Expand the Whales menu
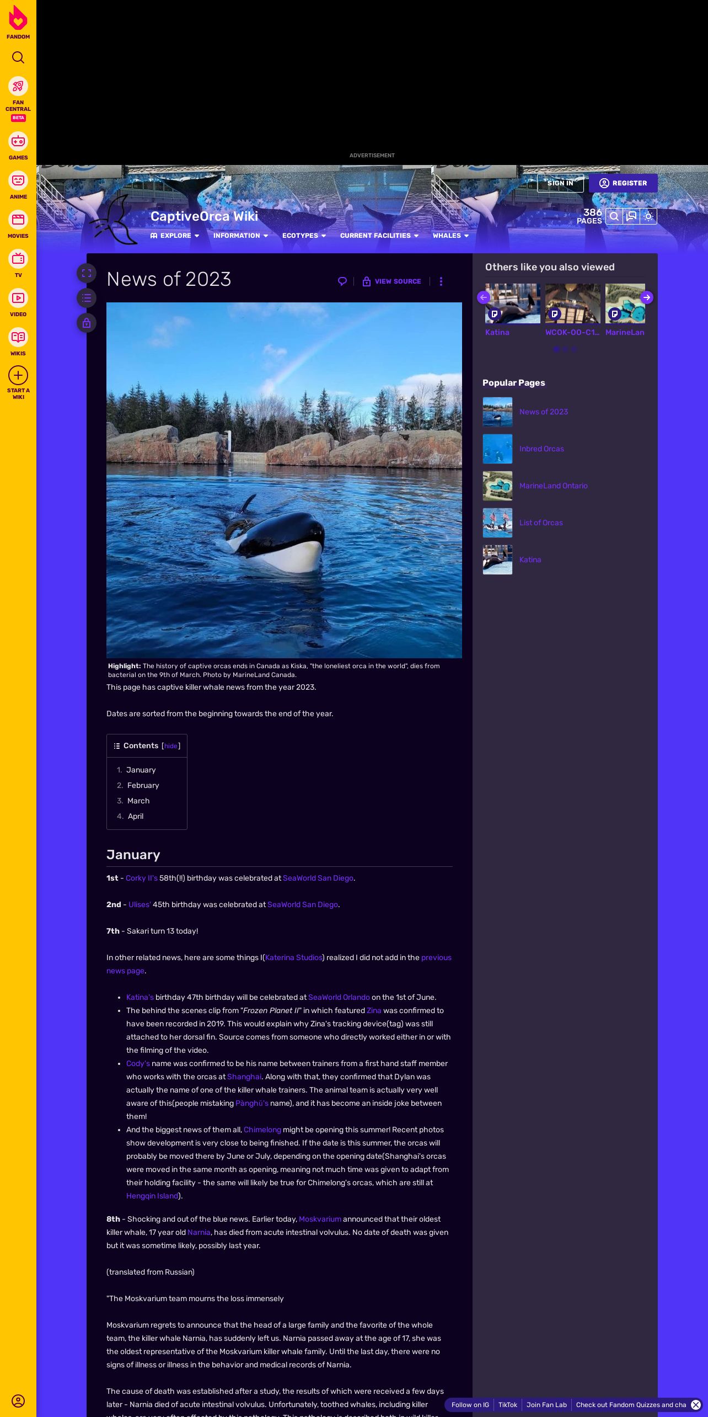708x1417 pixels. tap(451, 236)
